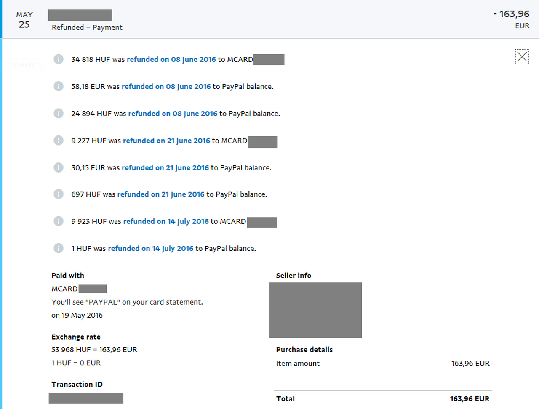Open the 697 HUF refund link
Screen dimensions: 539x409
tap(160, 194)
